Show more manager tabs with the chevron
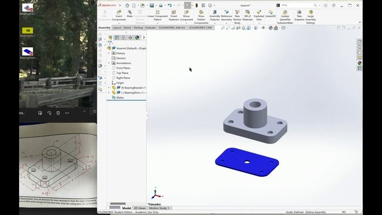The width and height of the screenshot is (382, 215). (144, 38)
